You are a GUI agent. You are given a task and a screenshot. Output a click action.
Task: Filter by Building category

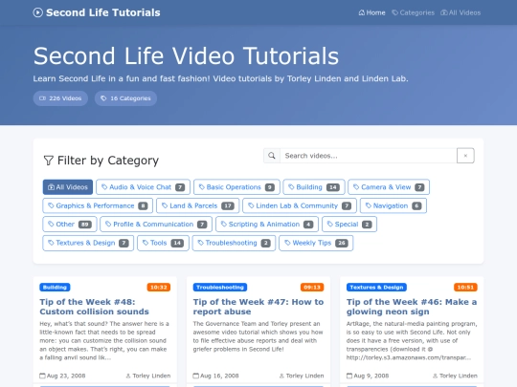pos(314,187)
